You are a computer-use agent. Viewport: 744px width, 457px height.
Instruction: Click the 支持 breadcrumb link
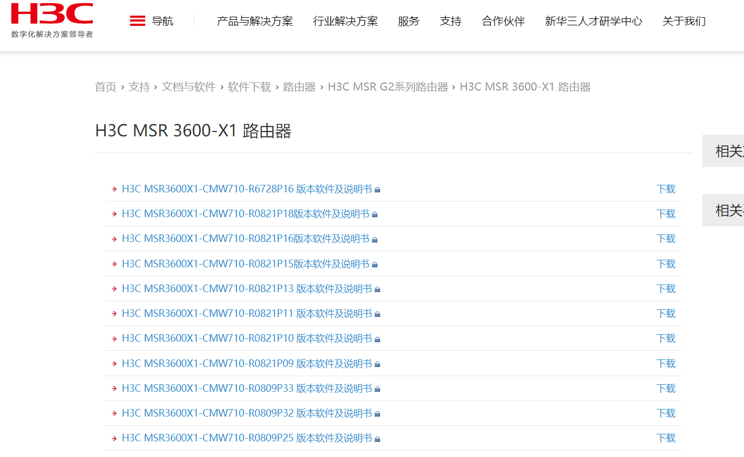[139, 87]
